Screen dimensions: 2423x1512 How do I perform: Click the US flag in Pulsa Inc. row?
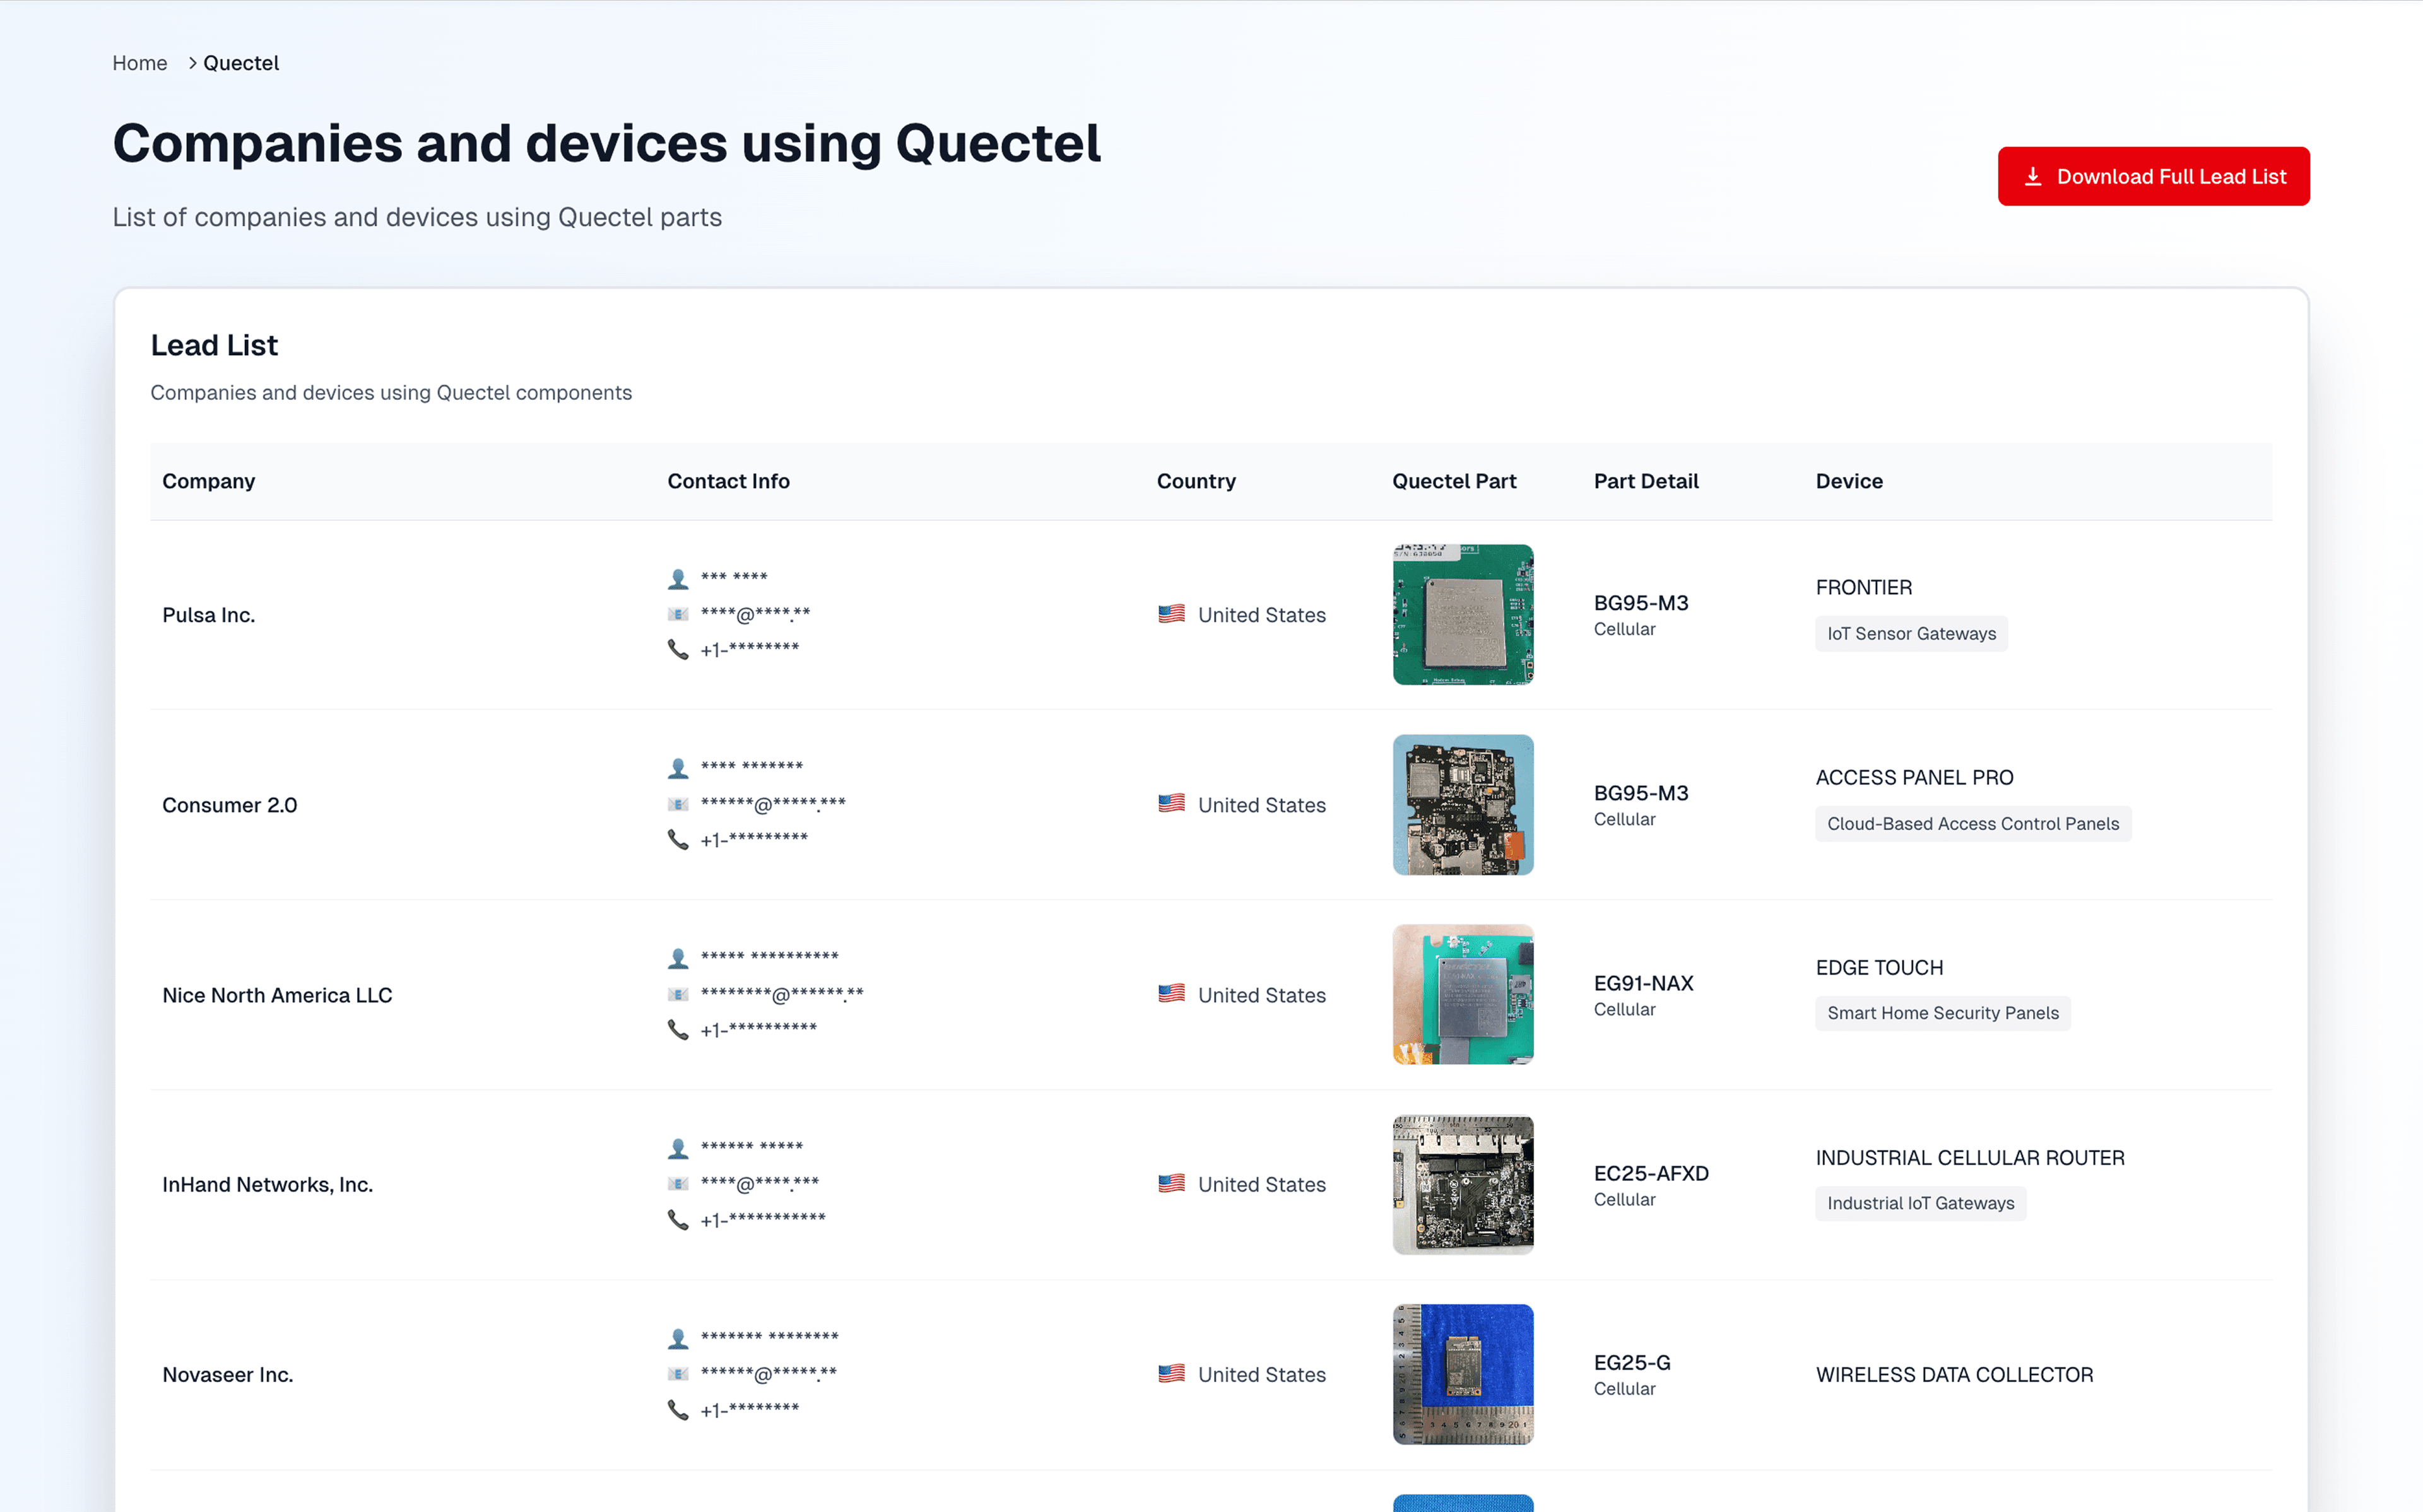(1171, 614)
